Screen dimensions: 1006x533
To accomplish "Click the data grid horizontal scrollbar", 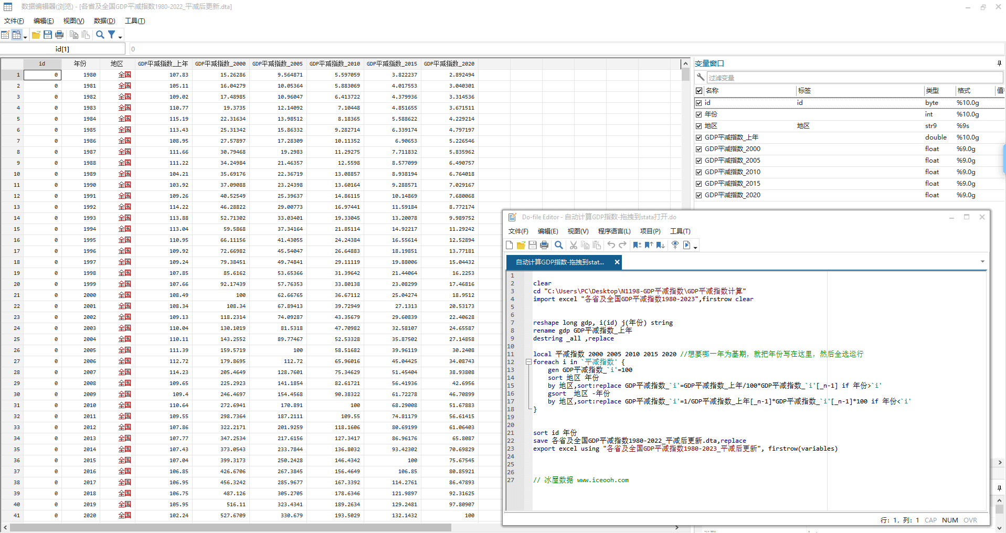I will [x=231, y=528].
